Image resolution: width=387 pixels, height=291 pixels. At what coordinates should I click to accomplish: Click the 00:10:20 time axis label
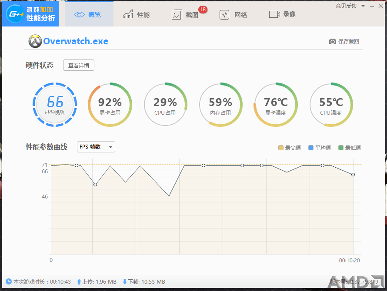350,261
